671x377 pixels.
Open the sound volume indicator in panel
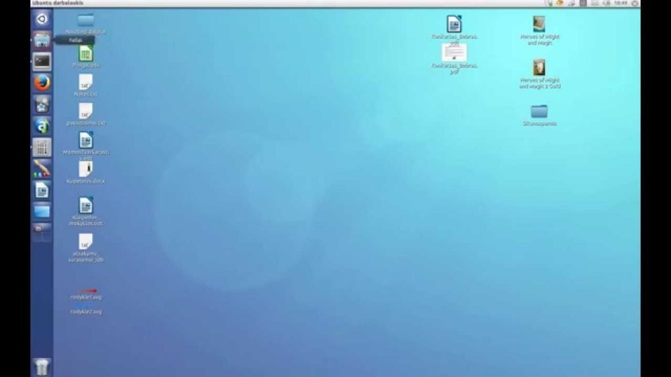[606, 3]
